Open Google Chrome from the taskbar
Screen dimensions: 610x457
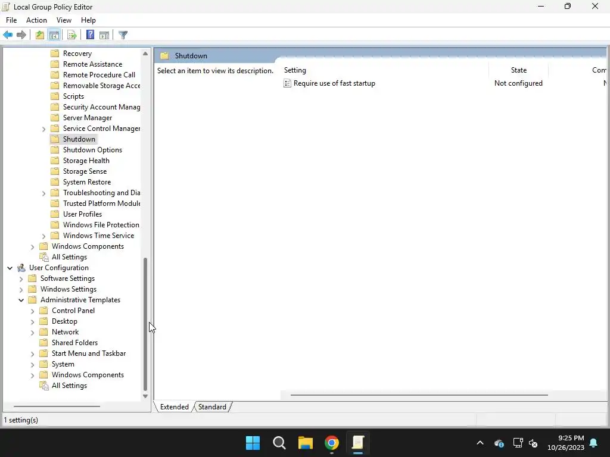(x=332, y=443)
